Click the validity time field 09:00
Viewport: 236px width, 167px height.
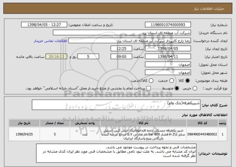click(x=121, y=57)
